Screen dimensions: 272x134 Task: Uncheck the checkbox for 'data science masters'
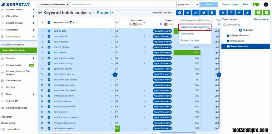[x=49, y=128]
